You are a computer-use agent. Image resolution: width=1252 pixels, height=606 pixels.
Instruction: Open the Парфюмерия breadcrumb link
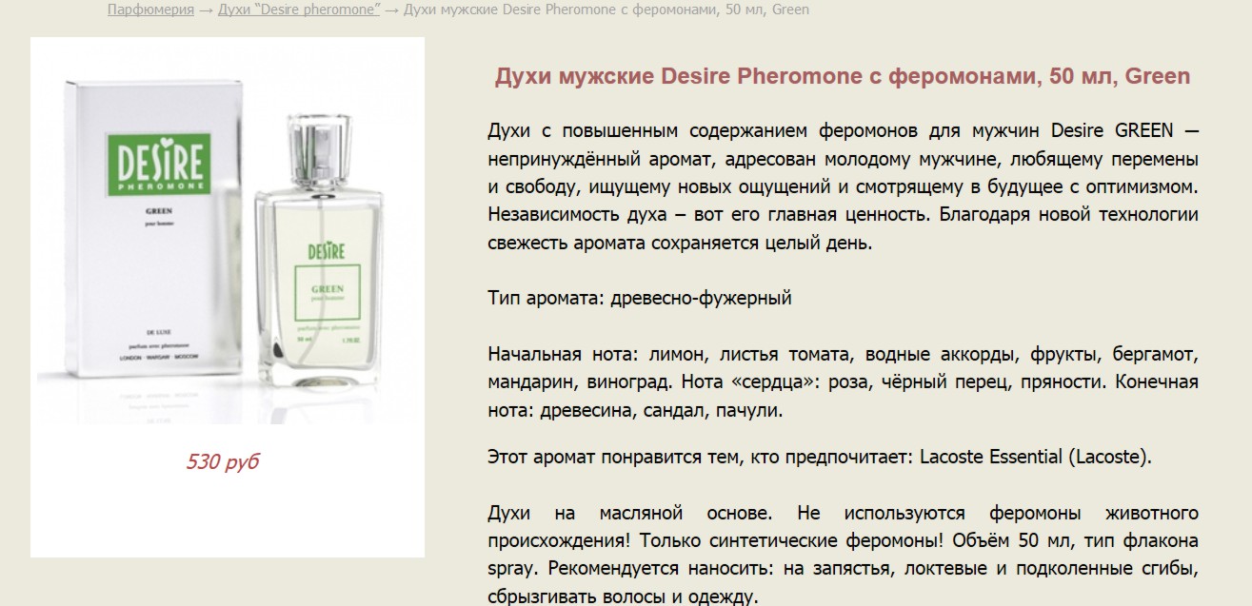click(149, 10)
